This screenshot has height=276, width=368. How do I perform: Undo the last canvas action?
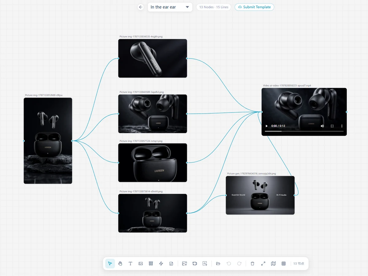228,263
